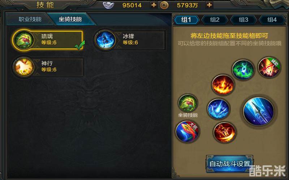Click the 辅助 tagged skill slot icon
Image resolution: width=289 pixels, height=180 pixels.
tap(269, 67)
